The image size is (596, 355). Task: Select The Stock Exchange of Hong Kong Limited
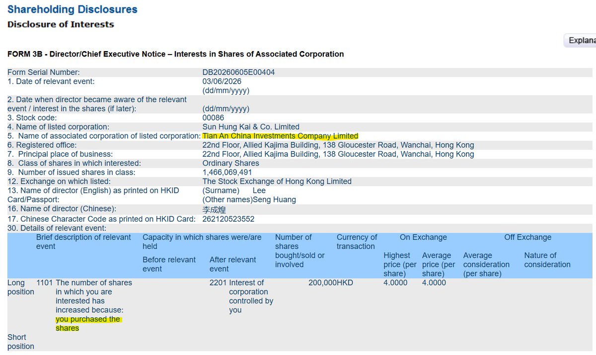pos(277,181)
